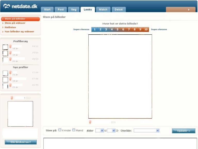Rate the picture 10
This screenshot has width=198, height=149.
pos(146,29)
